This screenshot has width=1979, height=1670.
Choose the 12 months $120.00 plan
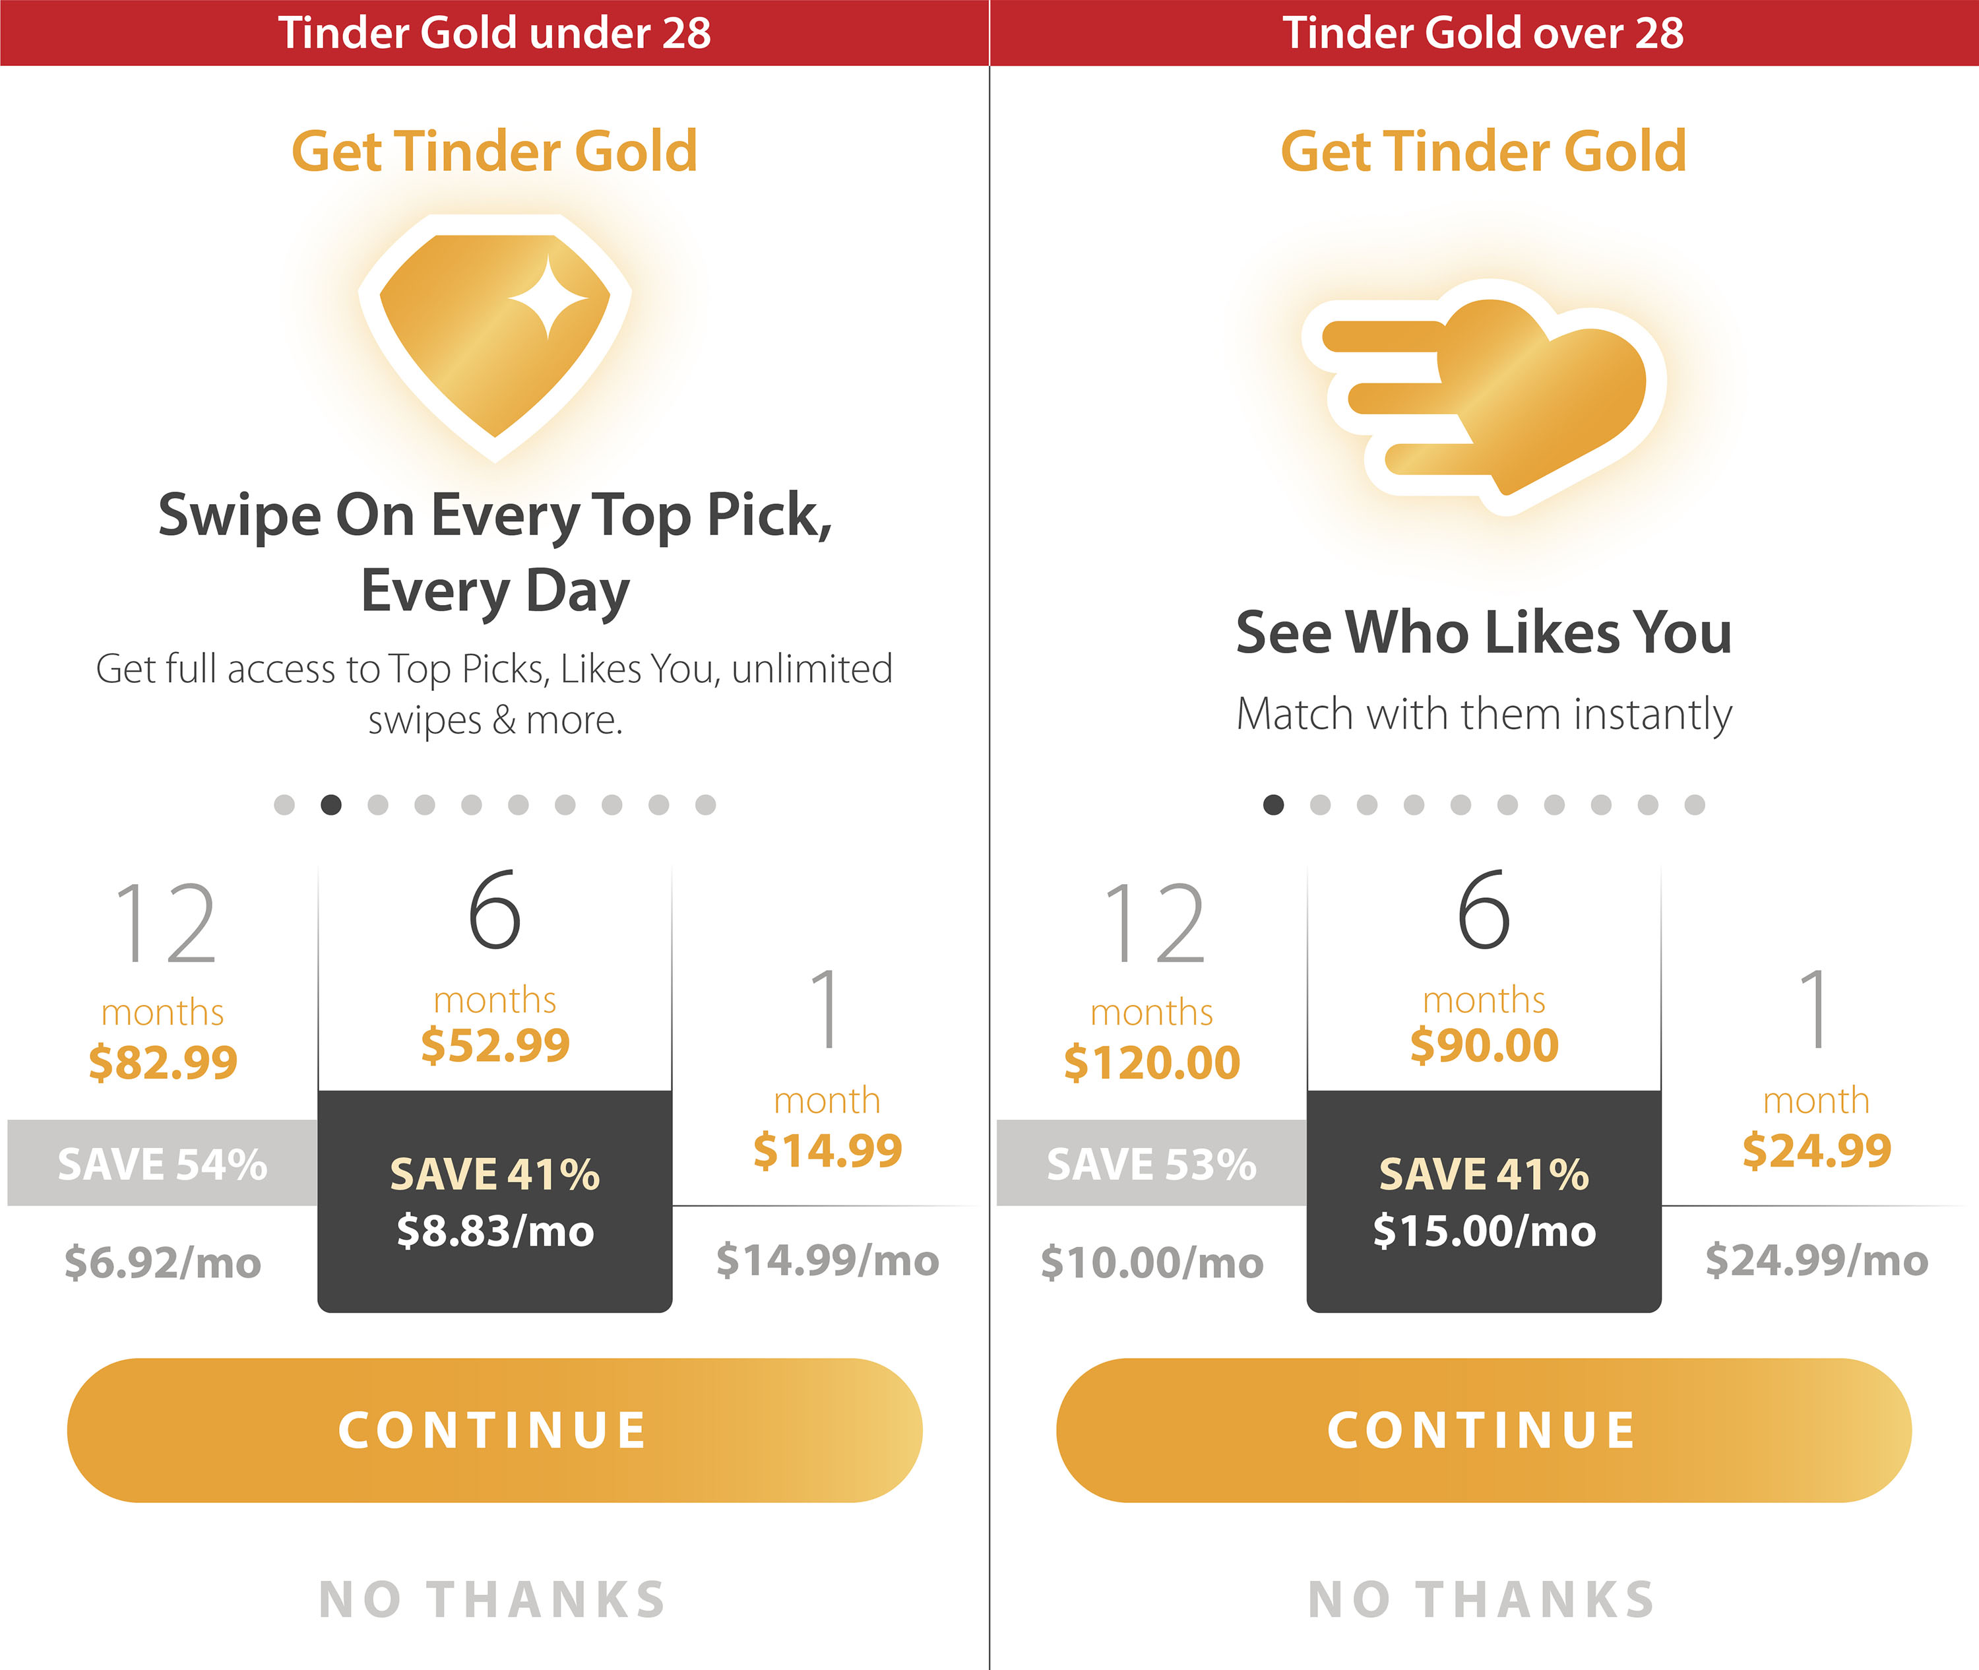(1152, 1079)
